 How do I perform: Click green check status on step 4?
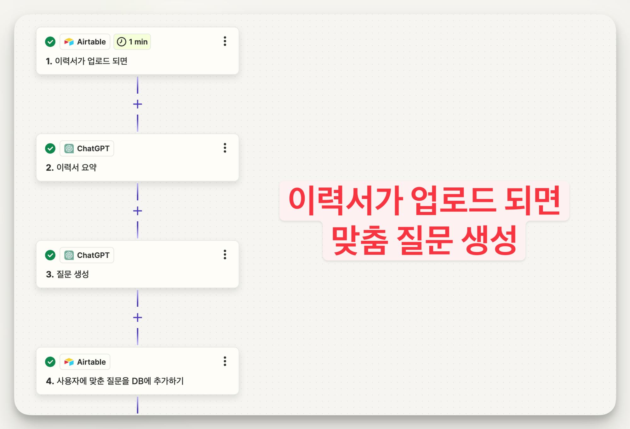50,362
